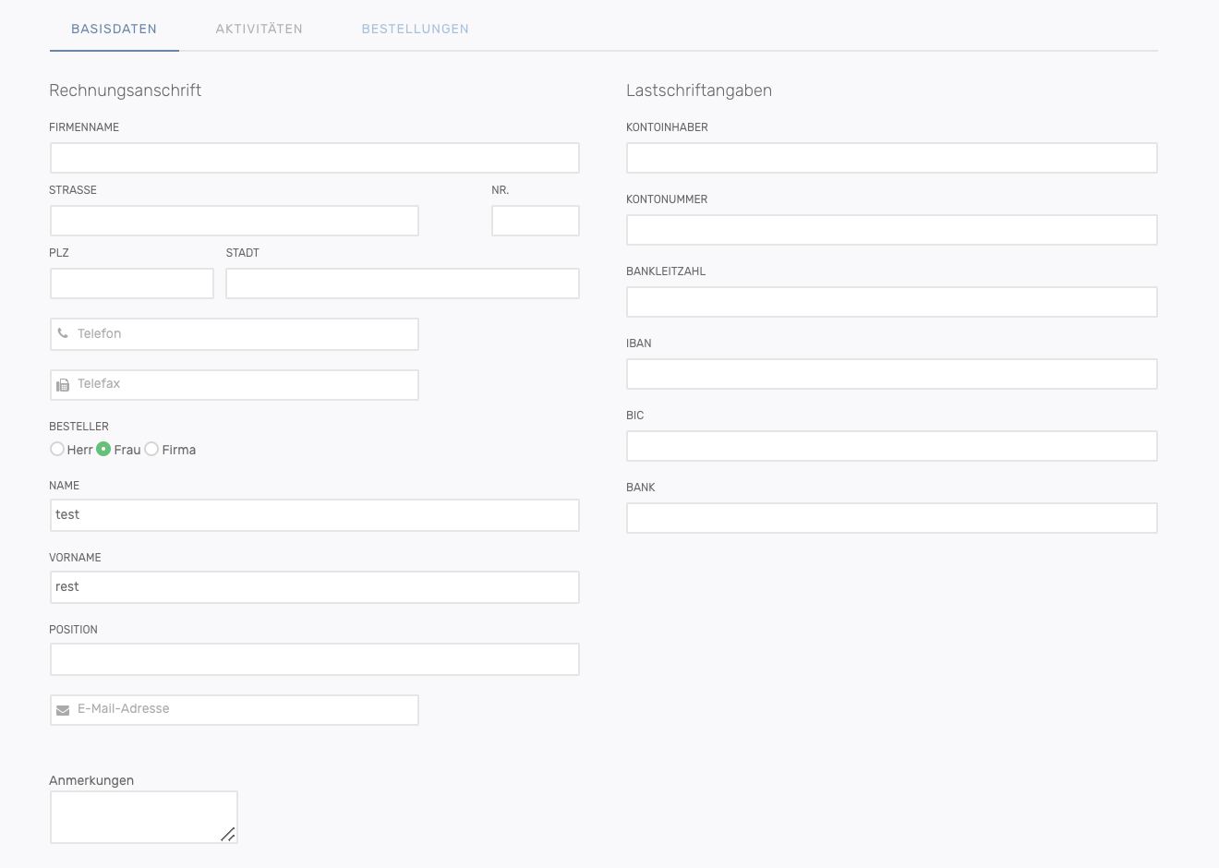Screen dimensions: 1219x868
Task: Focus the Stadt input field
Action: [x=402, y=283]
